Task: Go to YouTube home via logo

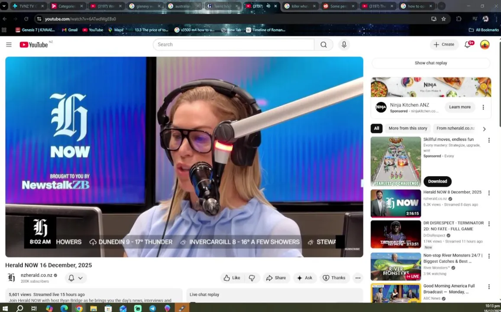Action: pyautogui.click(x=34, y=45)
